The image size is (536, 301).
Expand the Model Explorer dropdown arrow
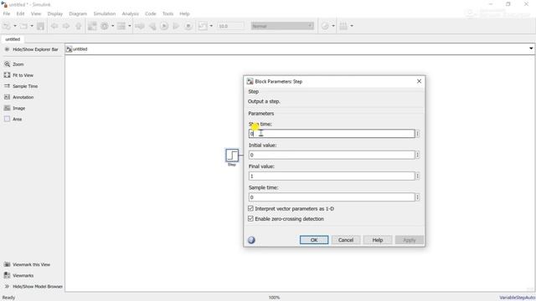pos(130,26)
